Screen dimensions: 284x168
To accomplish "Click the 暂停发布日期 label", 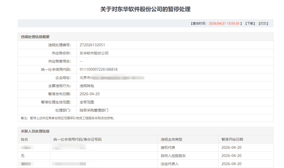I will coord(60,94).
